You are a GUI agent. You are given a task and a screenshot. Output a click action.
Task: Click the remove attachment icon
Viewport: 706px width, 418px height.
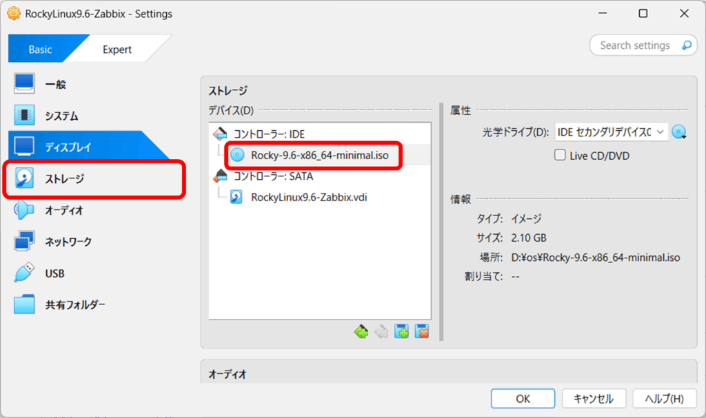click(422, 332)
